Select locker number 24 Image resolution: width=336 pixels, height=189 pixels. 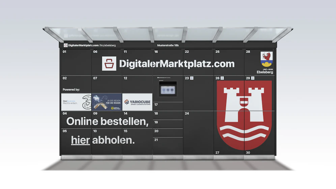pos(187,113)
